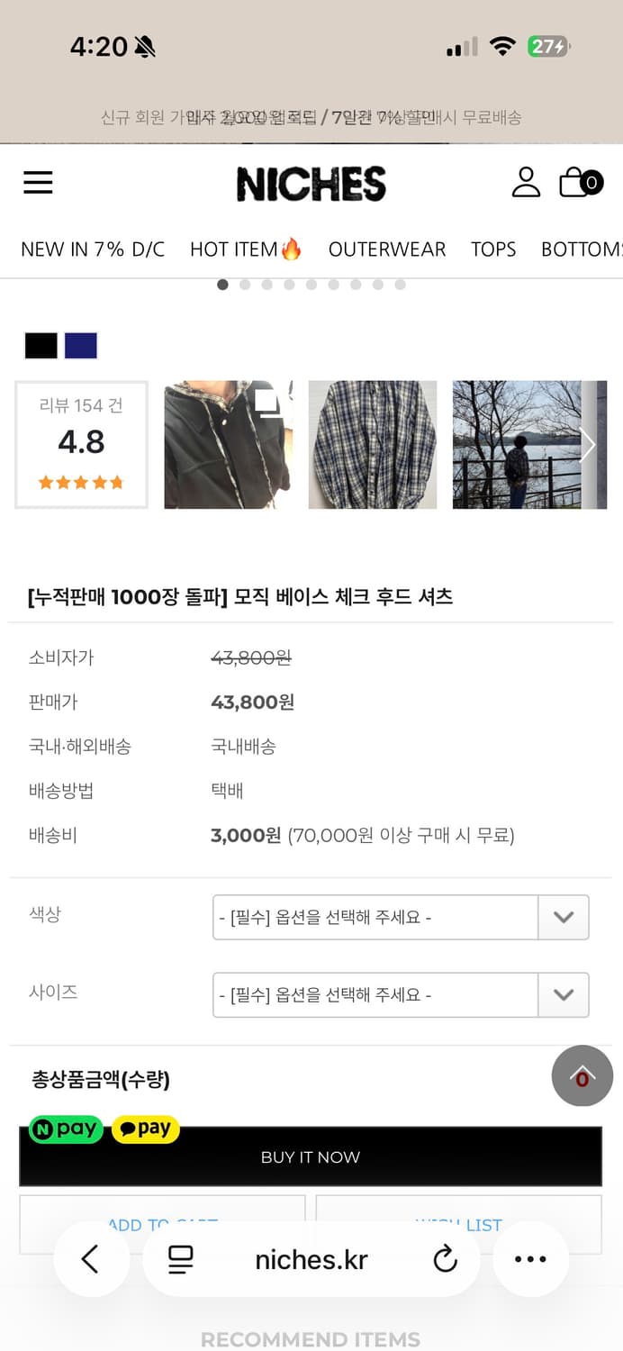The height and width of the screenshot is (1351, 623).
Task: Expand the 색상 color option dropdown
Action: coord(563,917)
